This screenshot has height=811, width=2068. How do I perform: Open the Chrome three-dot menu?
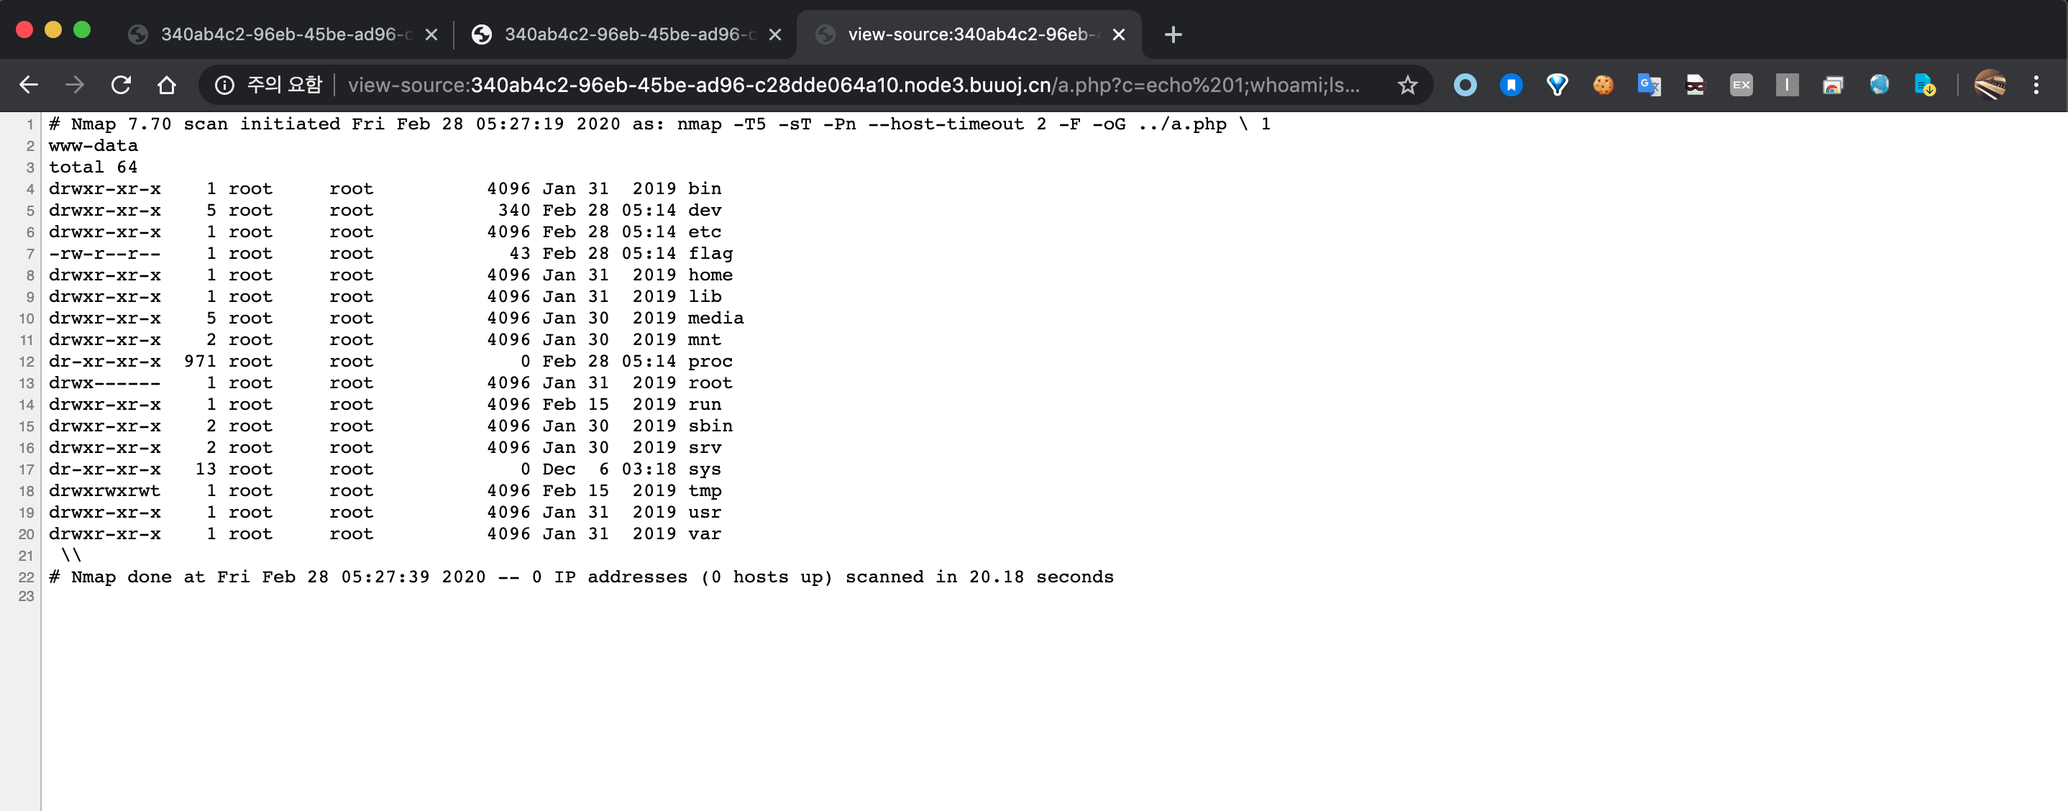pyautogui.click(x=2035, y=85)
